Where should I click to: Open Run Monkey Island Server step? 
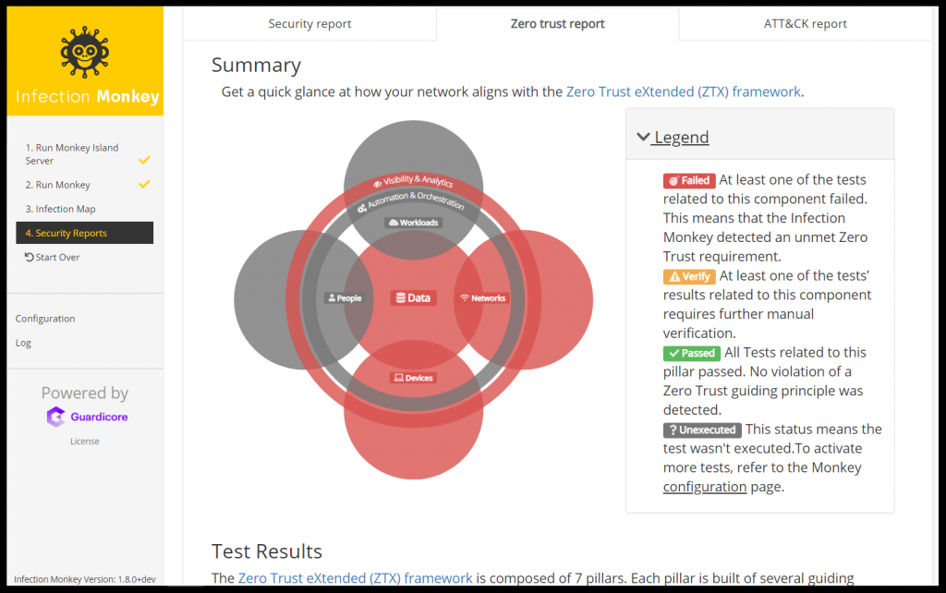72,154
